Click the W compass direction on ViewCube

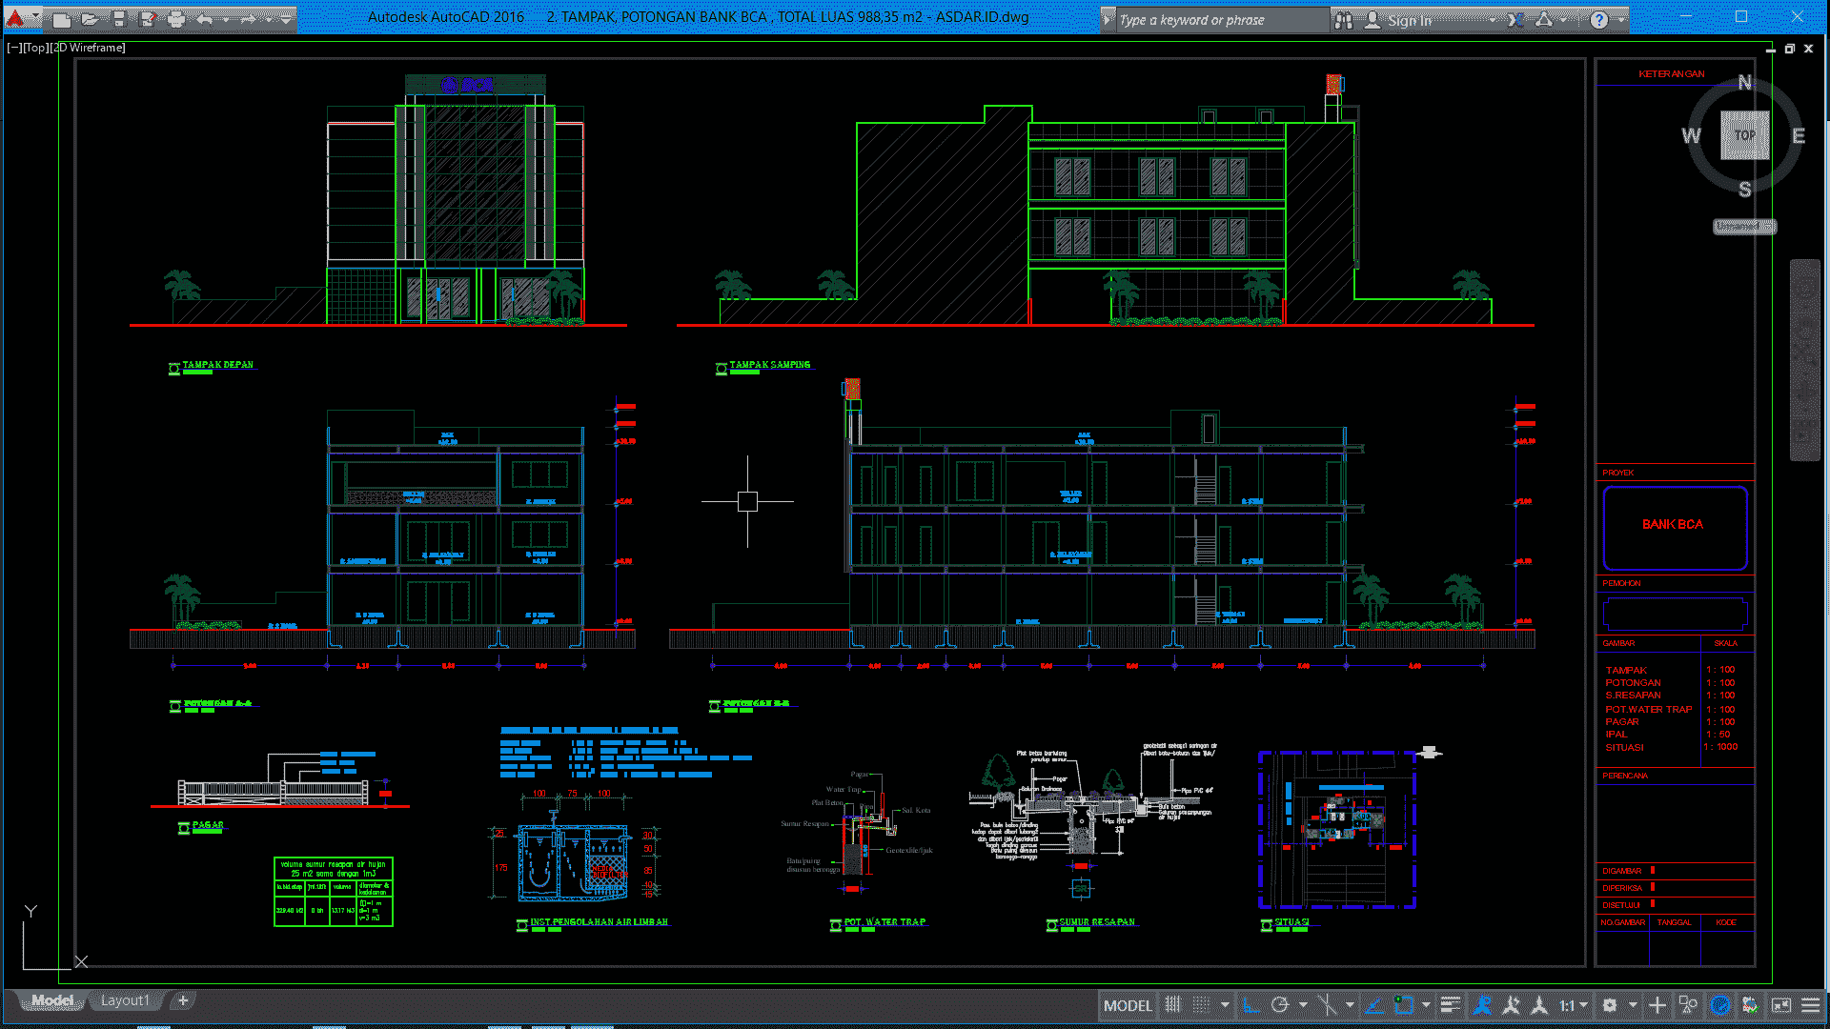(1692, 135)
